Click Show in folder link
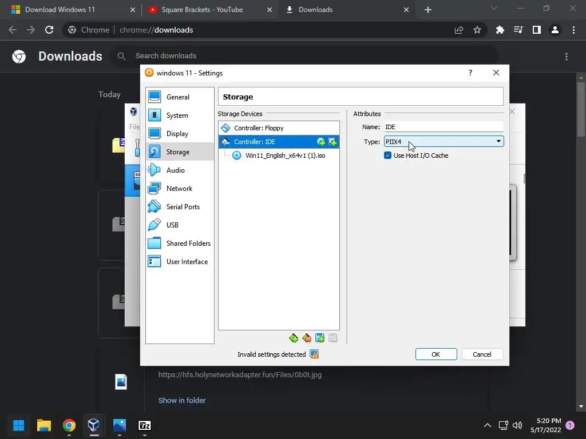The image size is (586, 439). click(182, 400)
